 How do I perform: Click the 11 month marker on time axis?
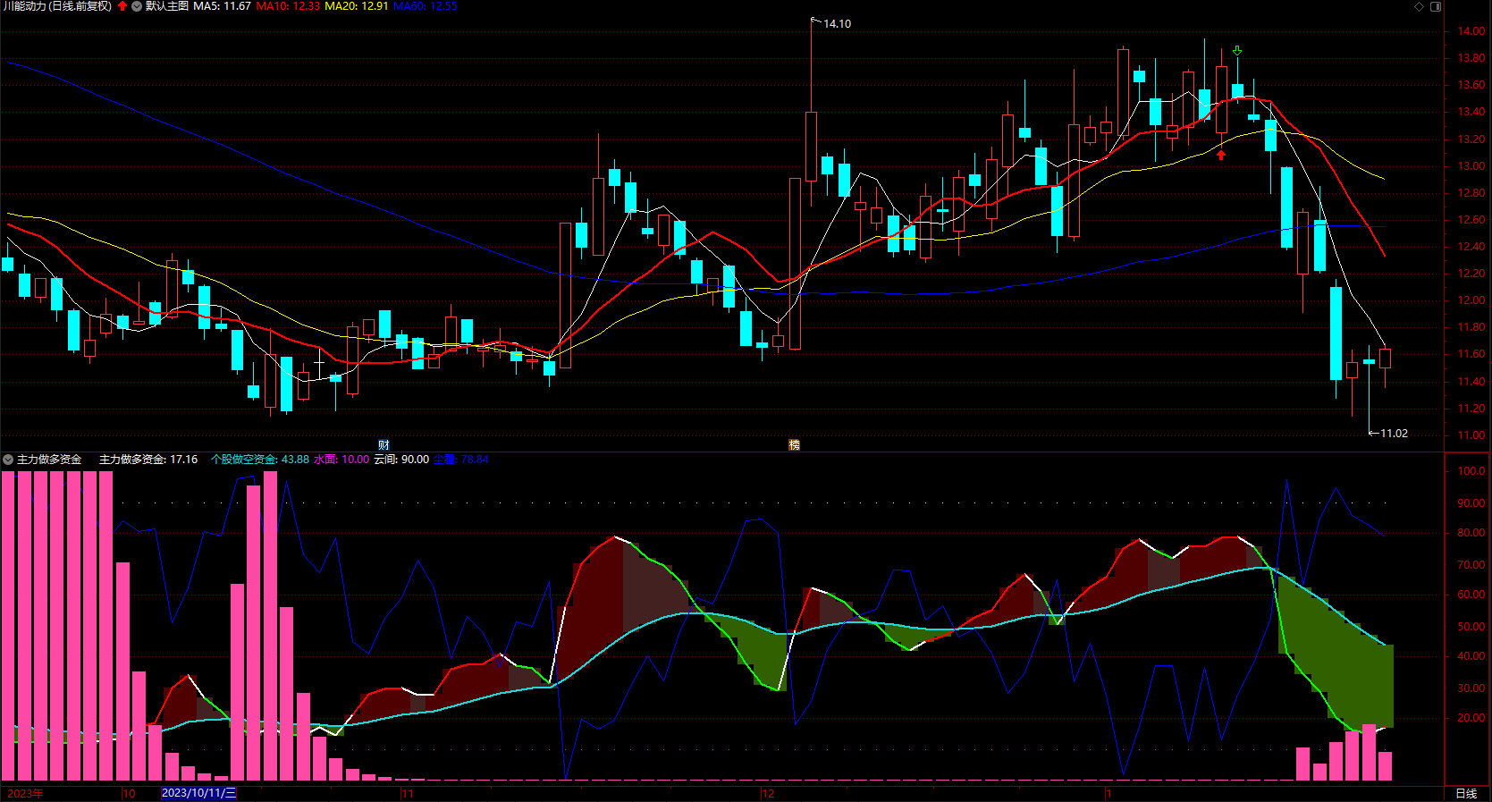409,794
